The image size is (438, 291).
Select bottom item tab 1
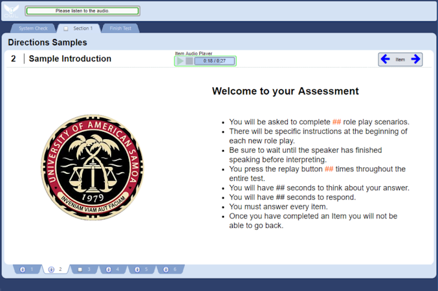click(x=27, y=269)
